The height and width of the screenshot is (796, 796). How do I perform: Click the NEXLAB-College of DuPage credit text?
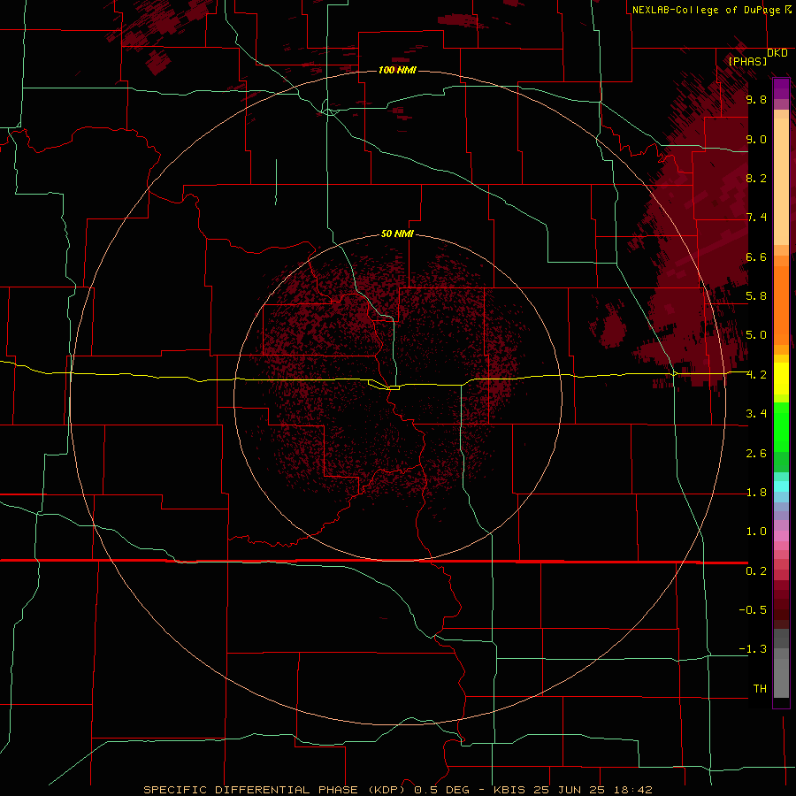point(706,10)
